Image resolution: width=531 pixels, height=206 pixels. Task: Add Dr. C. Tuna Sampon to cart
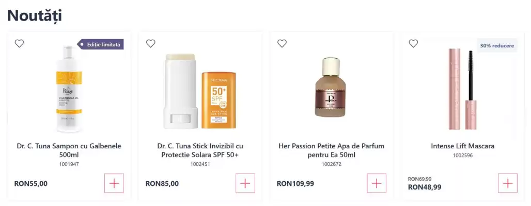tap(114, 183)
